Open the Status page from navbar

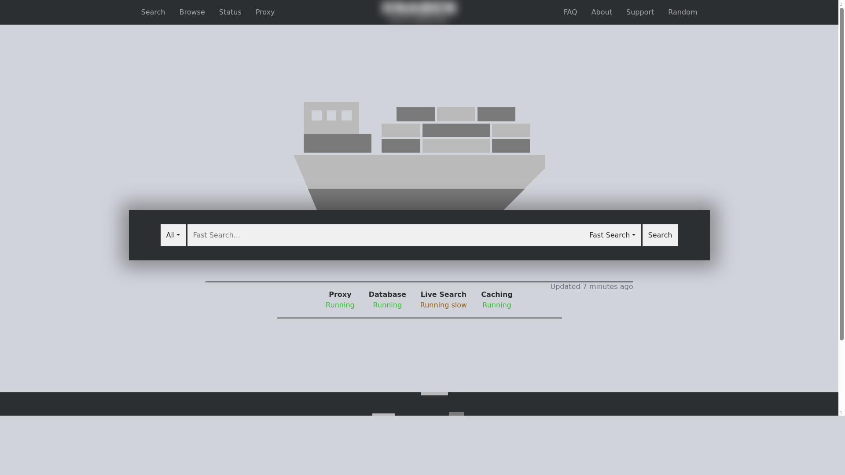click(x=230, y=12)
